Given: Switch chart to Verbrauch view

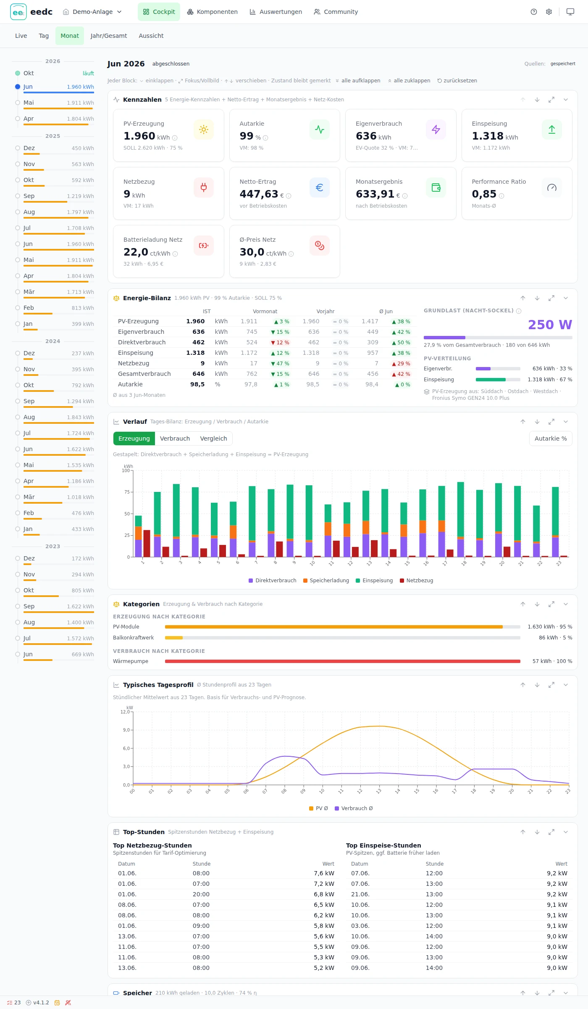Looking at the screenshot, I should point(175,438).
